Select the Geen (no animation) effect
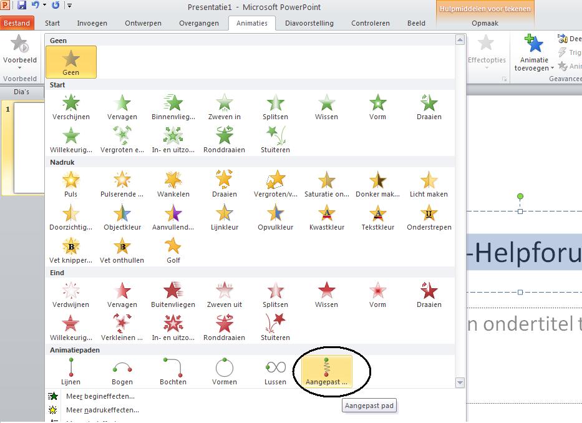 point(71,62)
